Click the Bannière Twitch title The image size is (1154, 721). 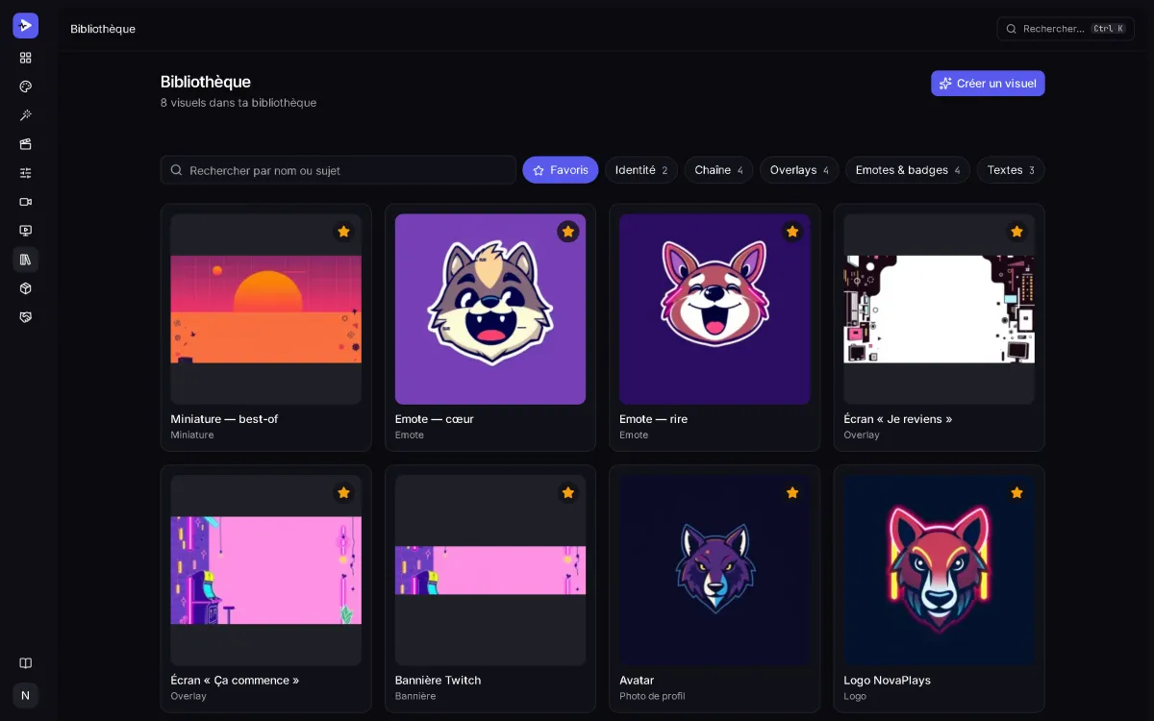point(439,681)
